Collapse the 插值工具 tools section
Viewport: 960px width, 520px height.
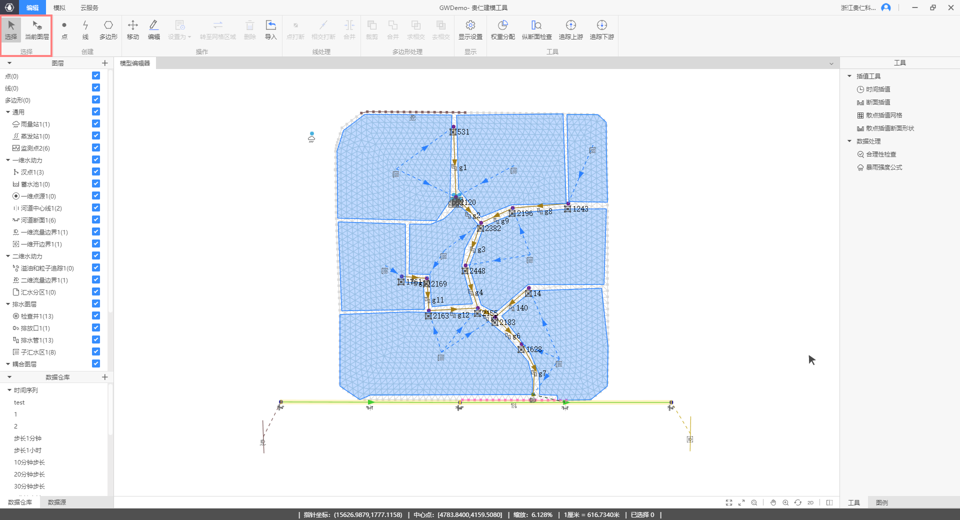849,76
